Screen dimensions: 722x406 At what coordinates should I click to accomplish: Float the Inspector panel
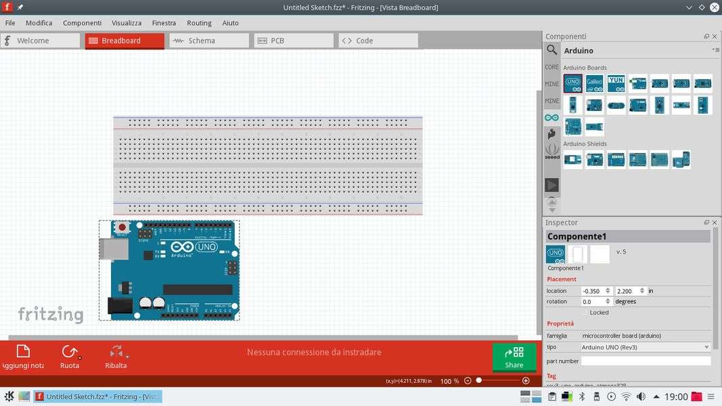[x=706, y=223]
